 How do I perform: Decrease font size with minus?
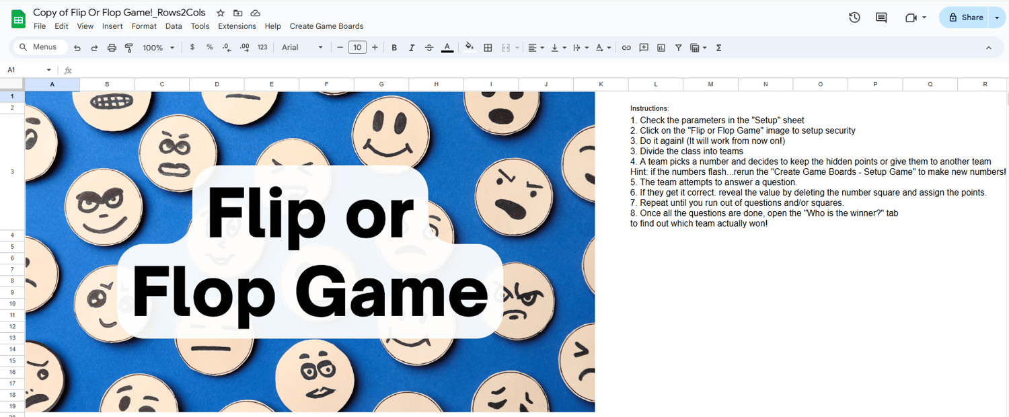[x=340, y=48]
